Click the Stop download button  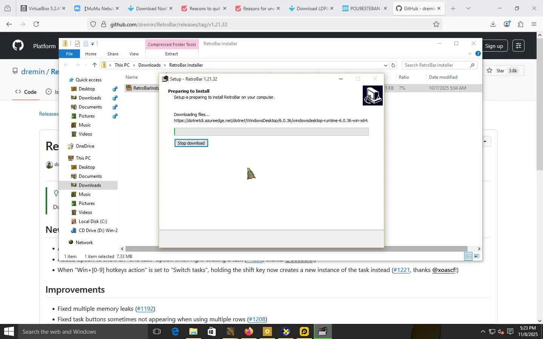point(191,143)
